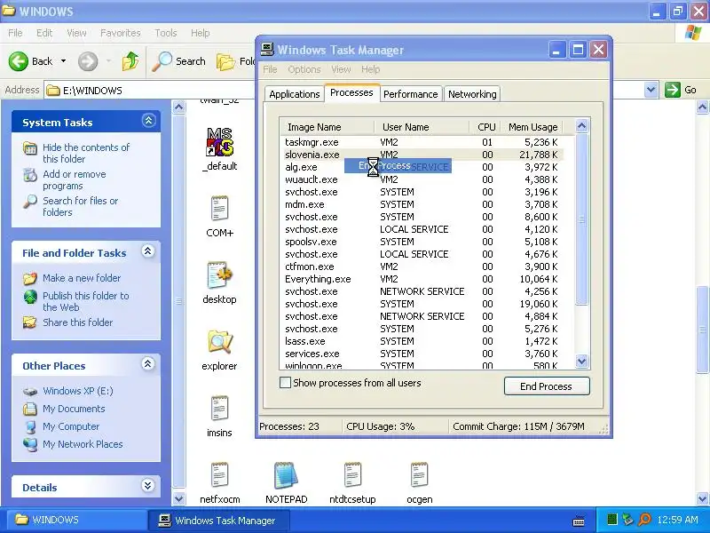The image size is (710, 533).
Task: Click the green Go arrow icon
Action: point(673,90)
